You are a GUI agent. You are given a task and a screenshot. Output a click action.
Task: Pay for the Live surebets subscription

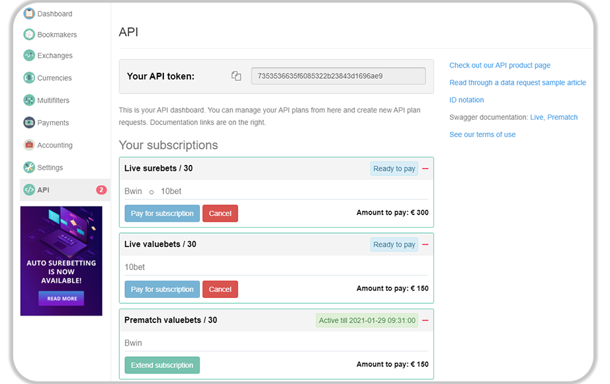coord(161,213)
